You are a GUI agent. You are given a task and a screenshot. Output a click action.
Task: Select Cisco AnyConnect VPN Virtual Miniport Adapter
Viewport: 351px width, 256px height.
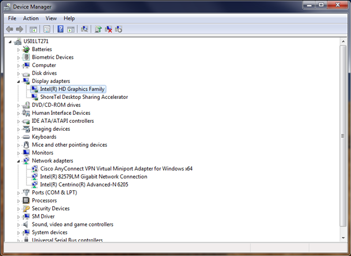point(116,168)
